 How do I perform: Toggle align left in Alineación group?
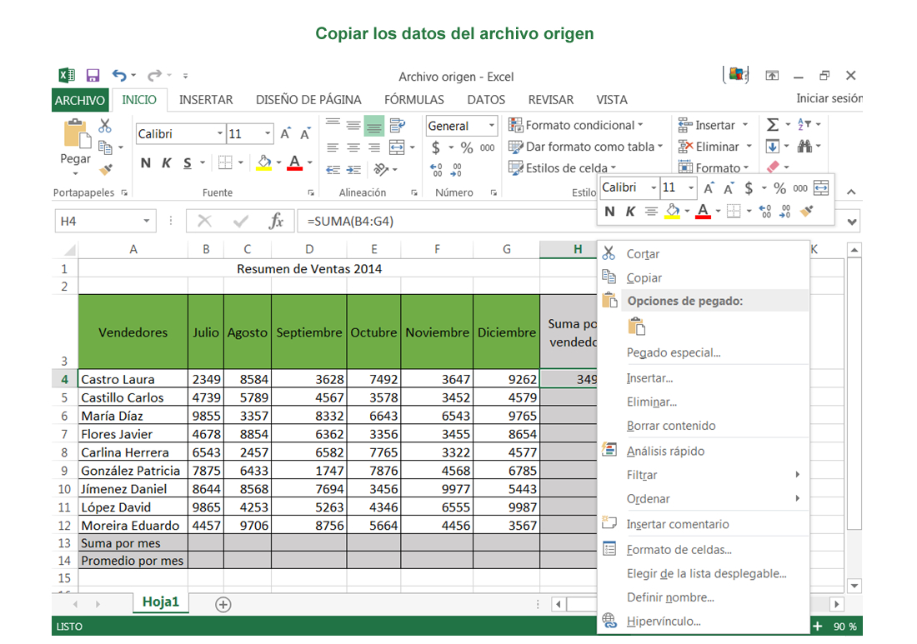click(x=333, y=147)
